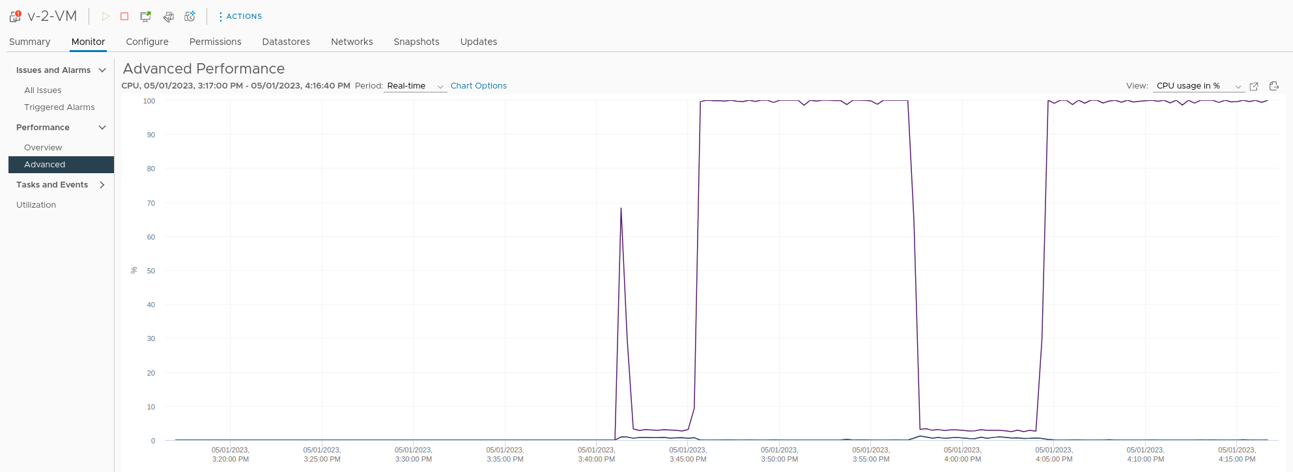Switch to the Summary tab
1293x472 pixels.
point(29,42)
